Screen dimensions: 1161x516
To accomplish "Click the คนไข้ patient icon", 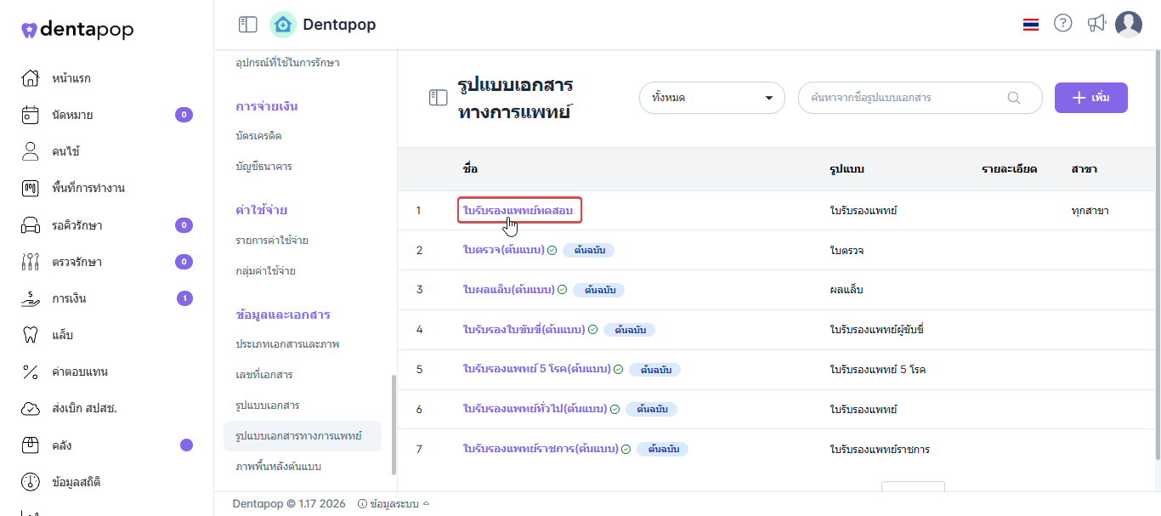I will click(x=30, y=152).
